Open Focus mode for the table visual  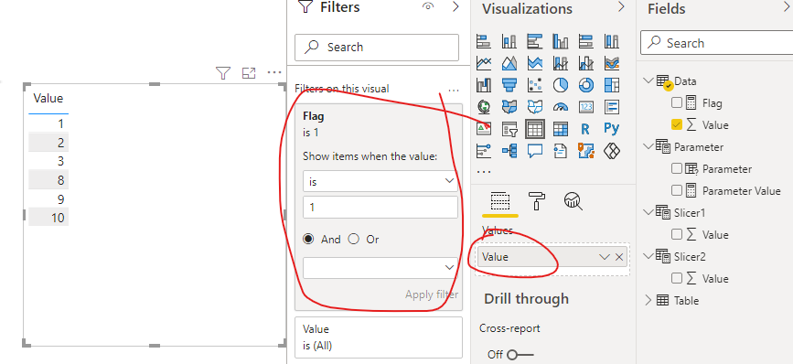pyautogui.click(x=248, y=73)
